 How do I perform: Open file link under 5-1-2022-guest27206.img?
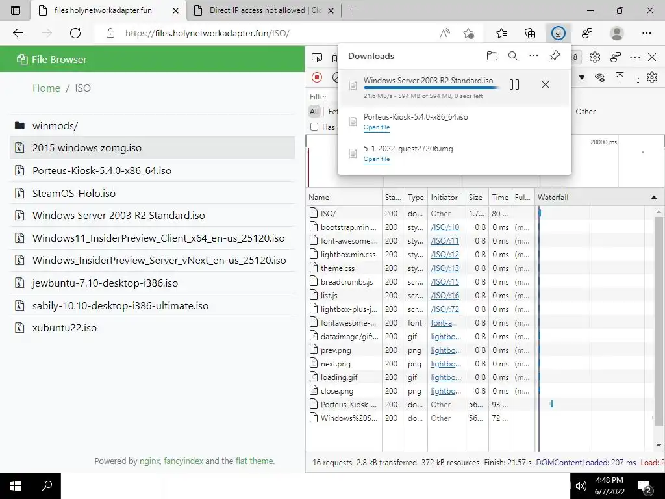click(377, 159)
